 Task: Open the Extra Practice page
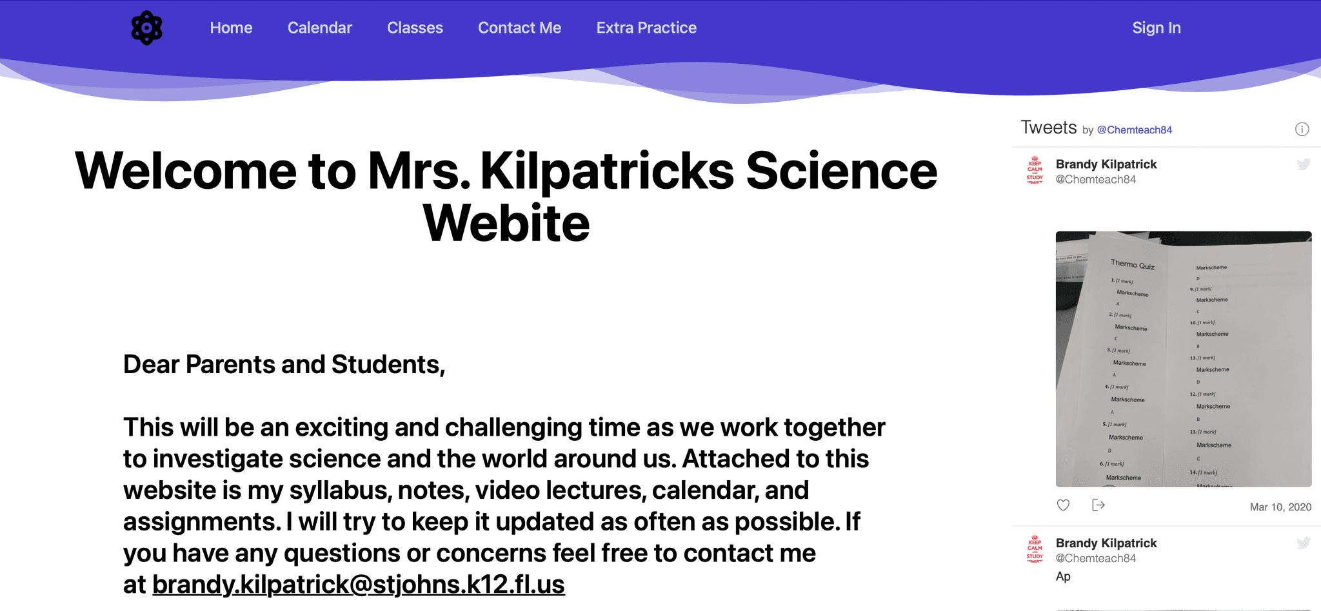[x=646, y=28]
